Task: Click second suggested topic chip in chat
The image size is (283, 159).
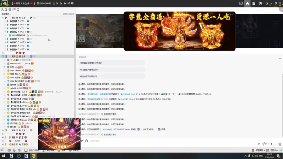Action: click(111, 70)
